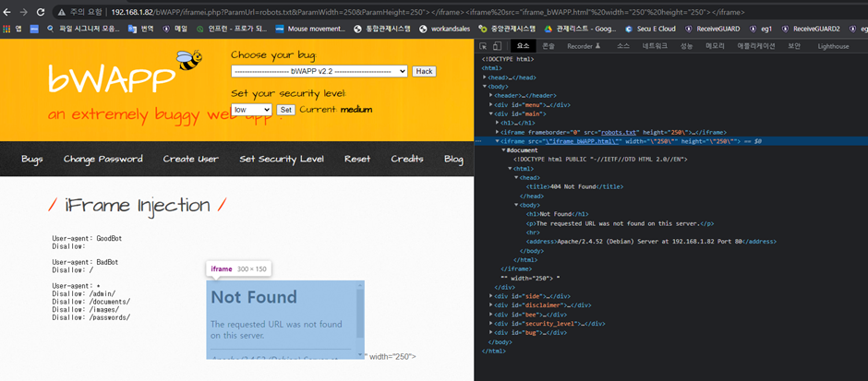The width and height of the screenshot is (868, 381).
Task: Expand the h1 node in Elements tree
Action: coord(497,123)
